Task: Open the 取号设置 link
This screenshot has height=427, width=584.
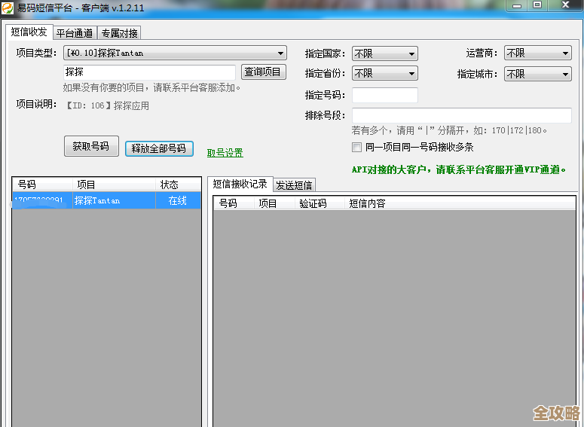Action: coord(225,153)
